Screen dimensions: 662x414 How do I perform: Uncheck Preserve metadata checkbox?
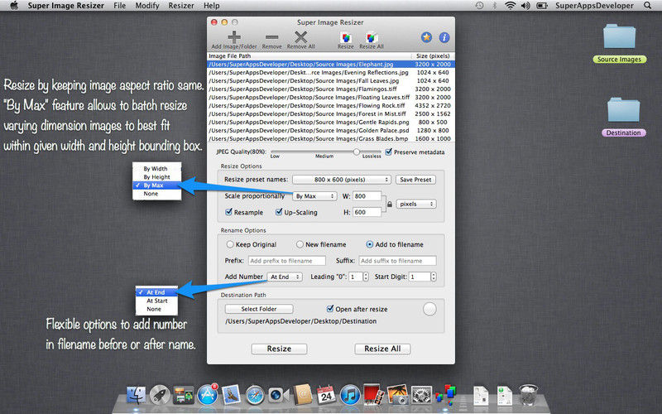[x=388, y=152]
